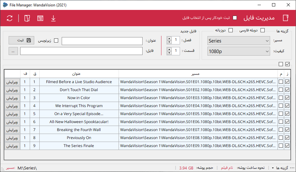Select the path cell containing S01E04

[198, 106]
